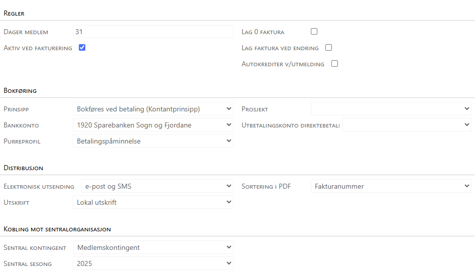The height and width of the screenshot is (273, 475).
Task: Click the Kobling mot sentralorganisasjon heading
Action: pyautogui.click(x=57, y=229)
